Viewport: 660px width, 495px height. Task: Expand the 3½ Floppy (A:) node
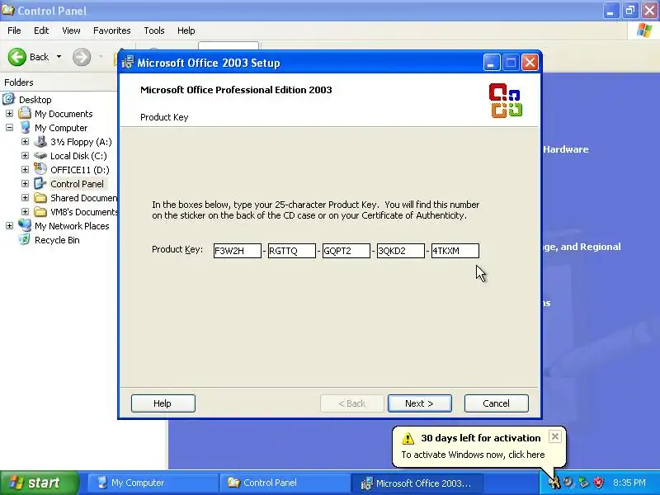tap(25, 141)
